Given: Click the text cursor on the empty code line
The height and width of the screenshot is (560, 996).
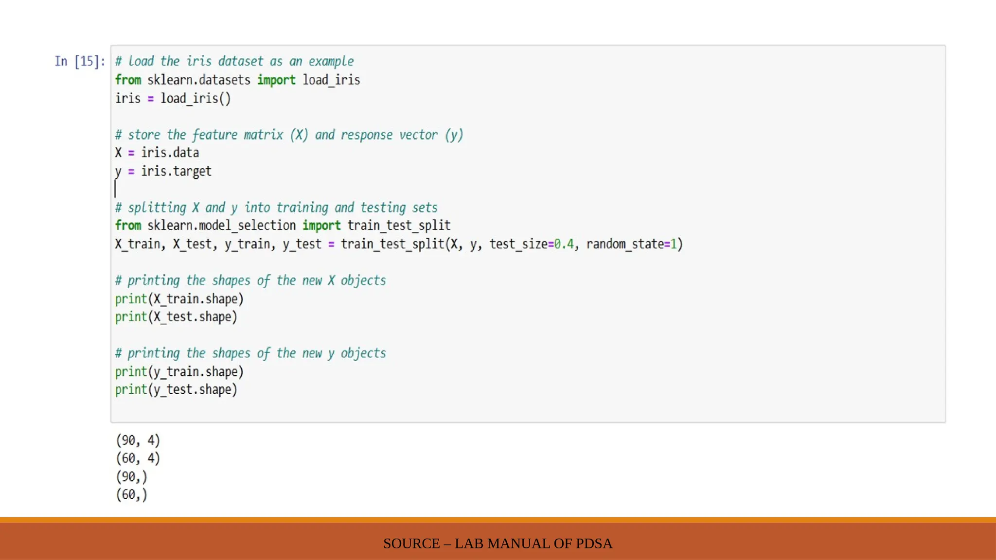Looking at the screenshot, I should click(x=115, y=189).
